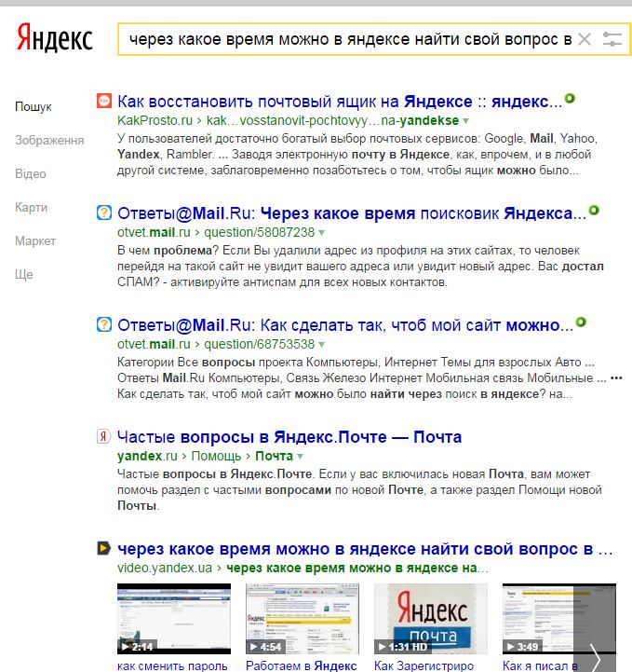Click green circle after 'поисковик Яндекса' title
This screenshot has width=632, height=672.
coord(594,210)
